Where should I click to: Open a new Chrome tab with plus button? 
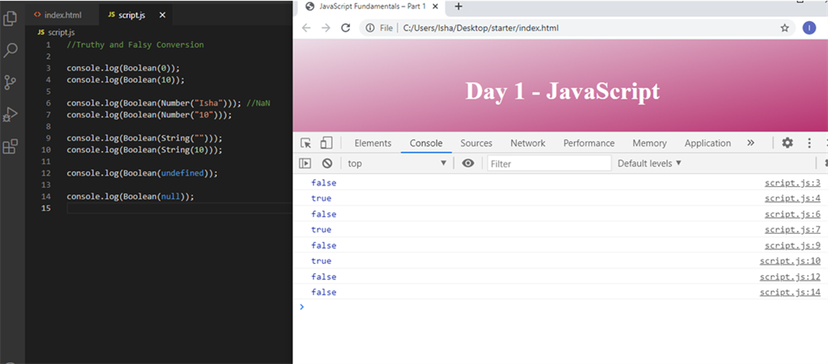click(x=459, y=6)
